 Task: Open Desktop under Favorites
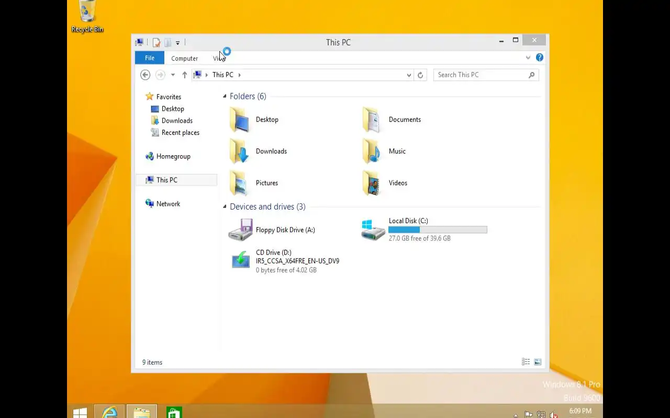(173, 109)
